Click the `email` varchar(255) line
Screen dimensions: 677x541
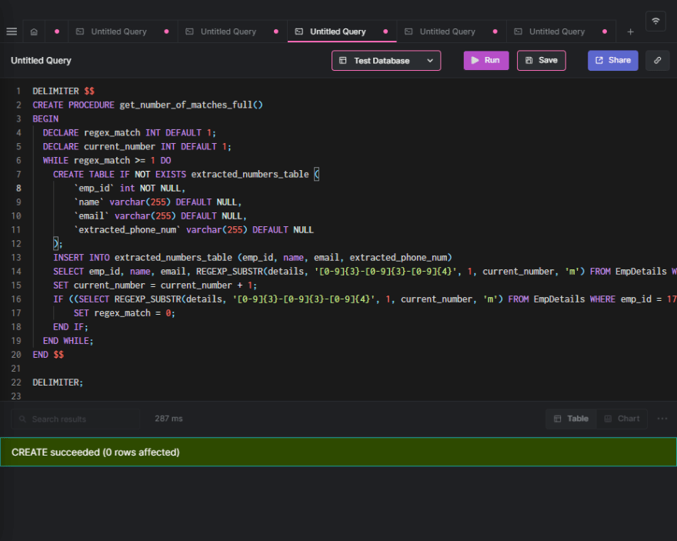tap(160, 216)
